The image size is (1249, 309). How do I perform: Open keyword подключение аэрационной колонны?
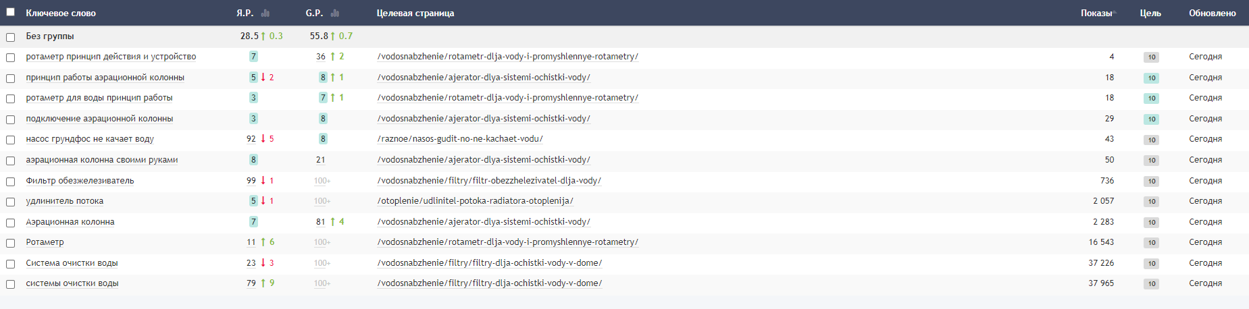pos(99,119)
